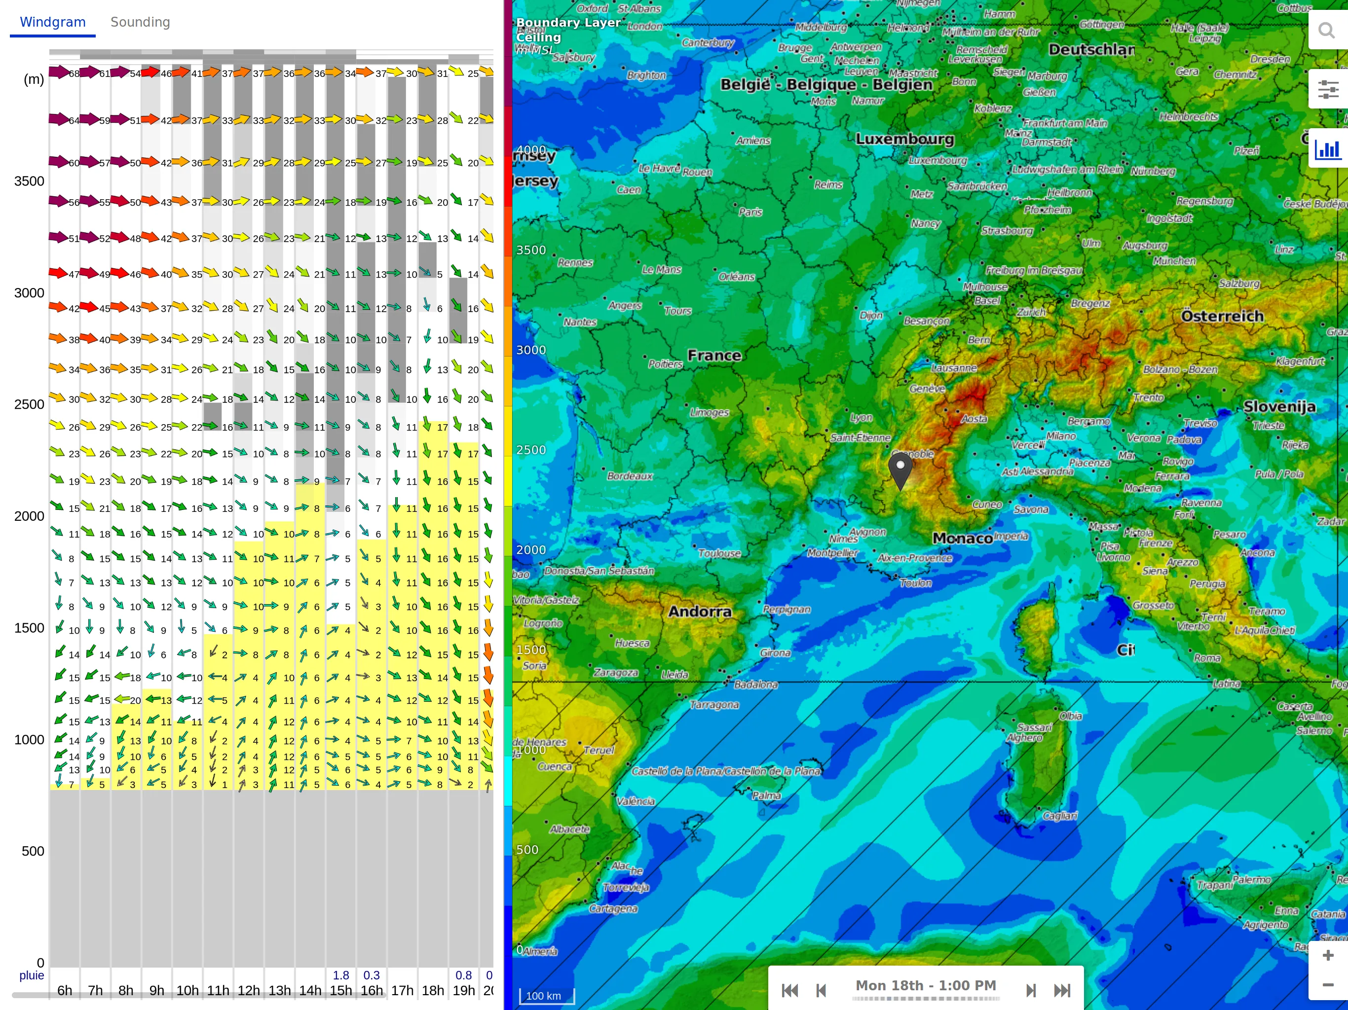Zoom in the map with plus button

(1327, 956)
